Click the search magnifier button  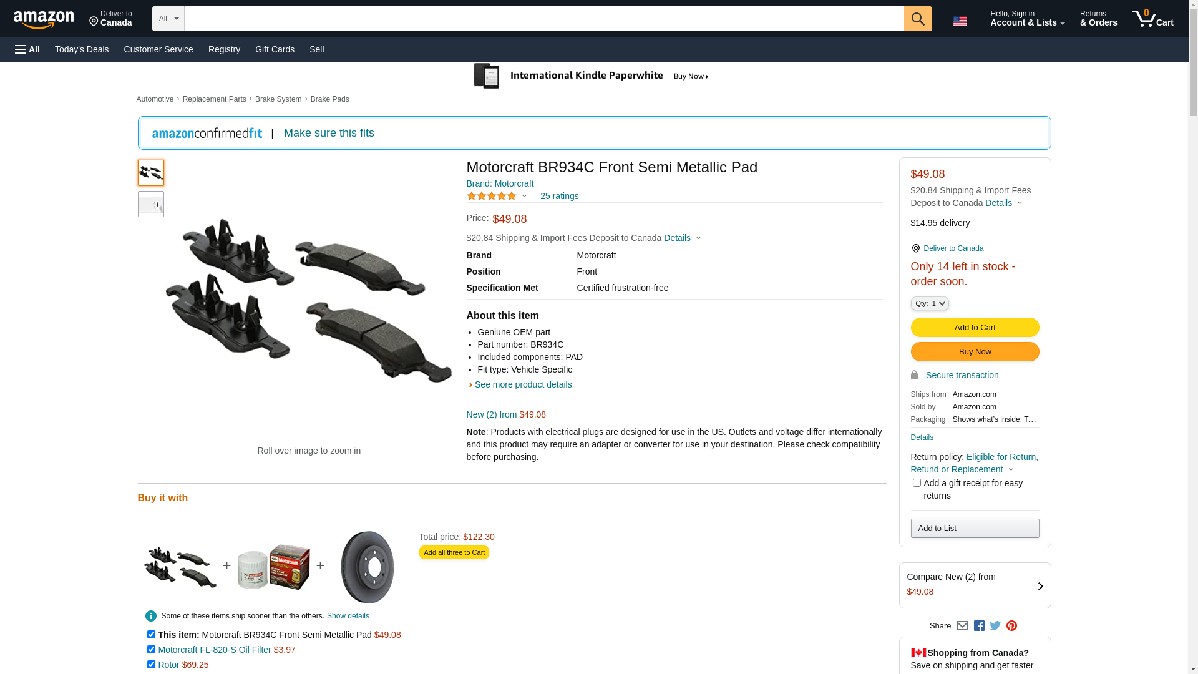point(917,19)
